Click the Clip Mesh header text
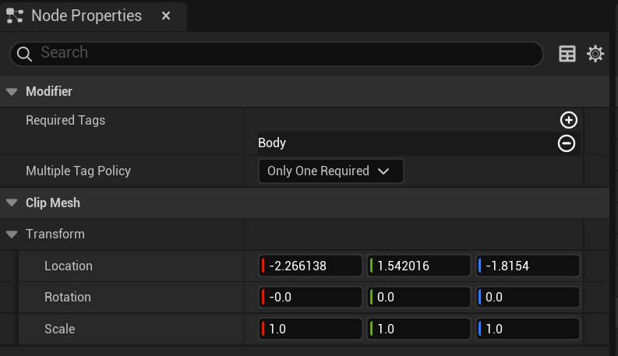The image size is (618, 356). click(53, 203)
